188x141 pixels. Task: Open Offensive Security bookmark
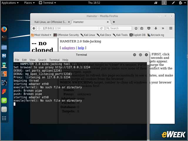(x=66, y=35)
